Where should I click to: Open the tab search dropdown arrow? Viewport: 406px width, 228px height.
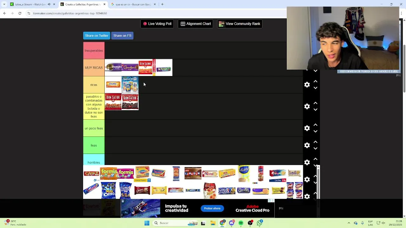click(x=4, y=4)
